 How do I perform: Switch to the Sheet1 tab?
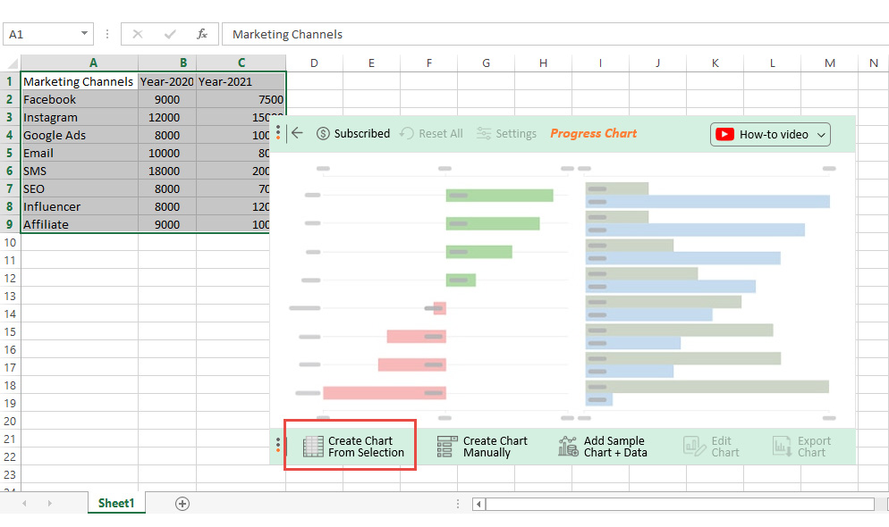(115, 503)
